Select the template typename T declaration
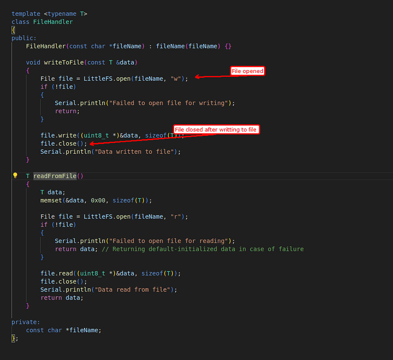Image resolution: width=393 pixels, height=360 pixels. tap(48, 13)
